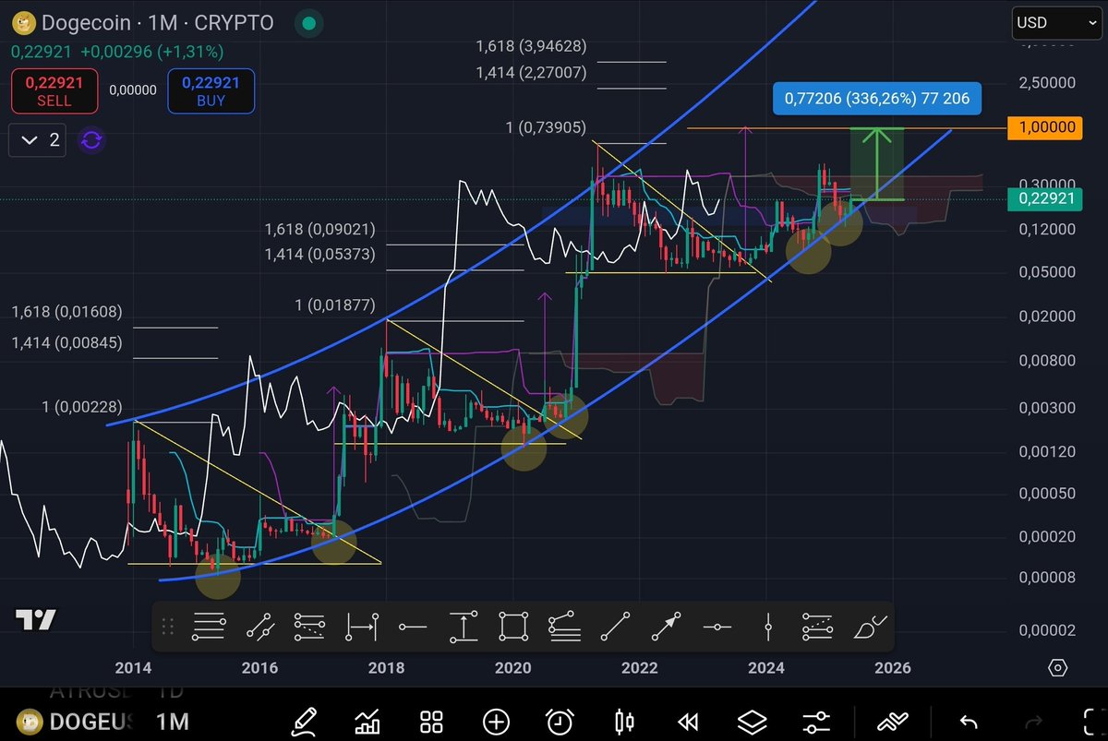
Task: Click the BUY 0,22921 button
Action: point(211,91)
